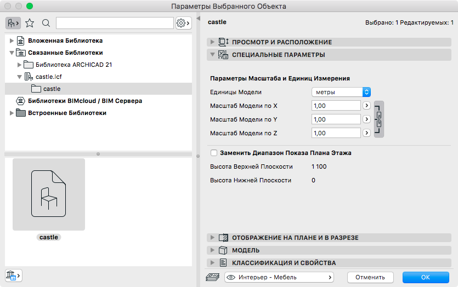Click the castle object title
Screen dimensions: 458x287
point(217,22)
